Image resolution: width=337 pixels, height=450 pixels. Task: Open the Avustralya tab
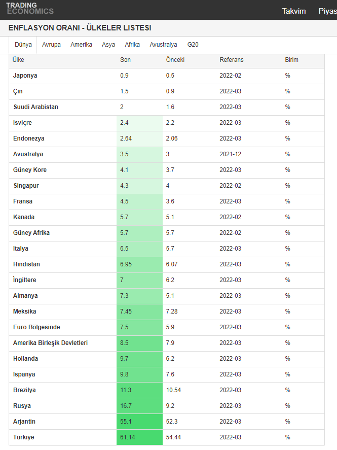(163, 45)
